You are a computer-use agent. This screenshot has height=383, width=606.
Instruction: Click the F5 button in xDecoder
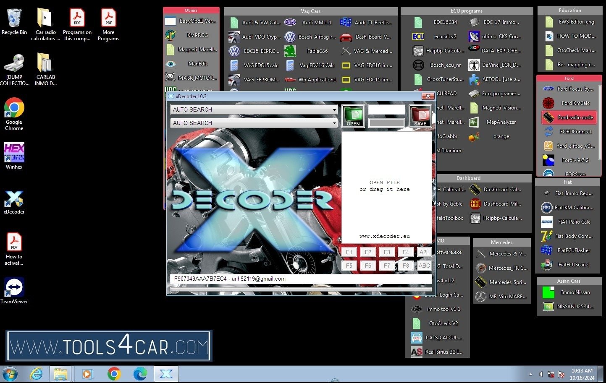349,266
